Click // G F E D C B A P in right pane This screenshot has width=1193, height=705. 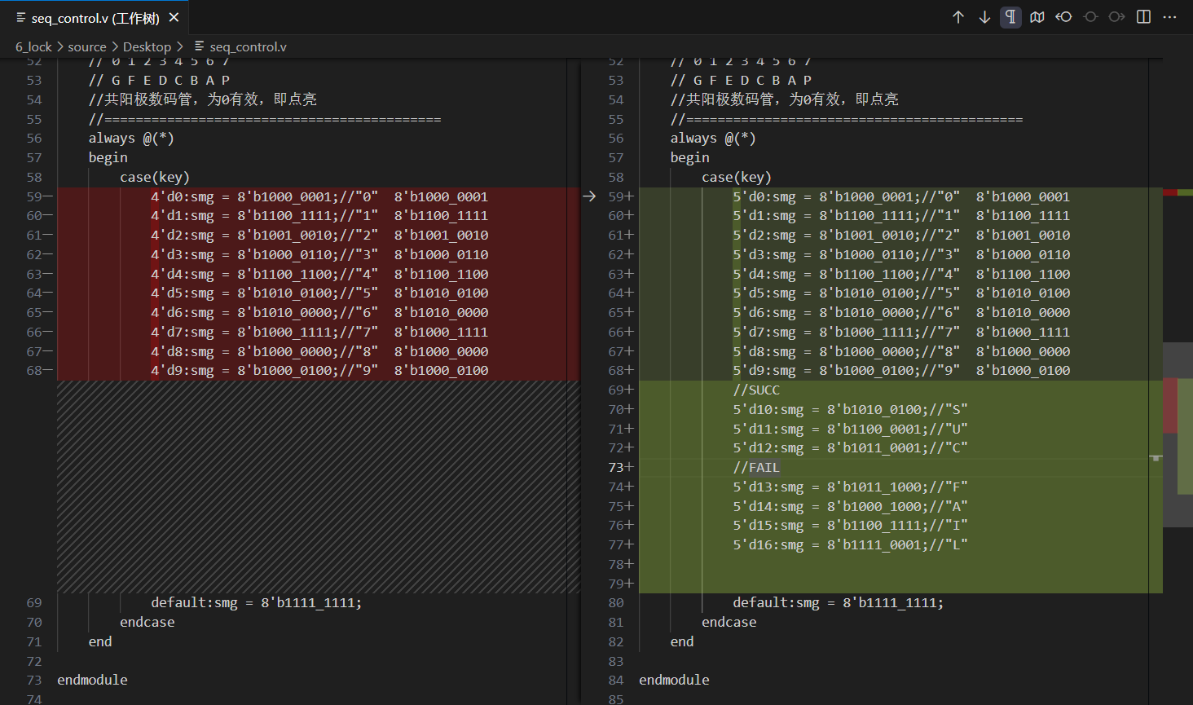[741, 81]
